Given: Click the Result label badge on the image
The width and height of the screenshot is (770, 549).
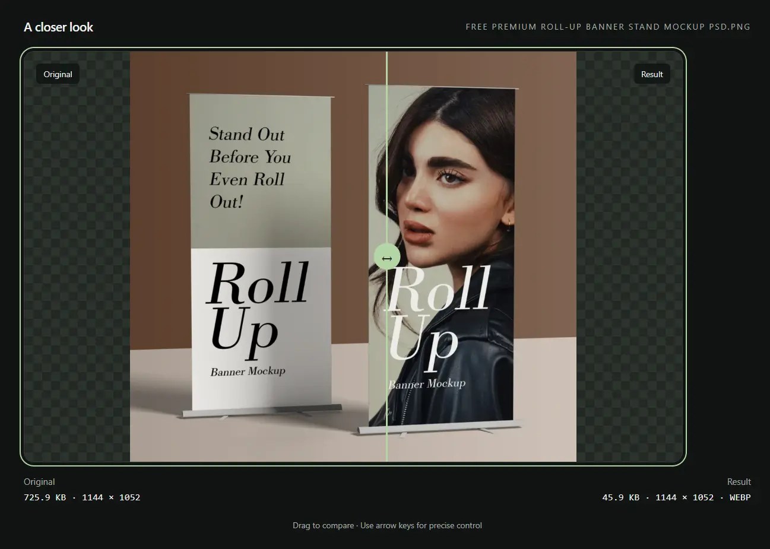Looking at the screenshot, I should tap(652, 74).
